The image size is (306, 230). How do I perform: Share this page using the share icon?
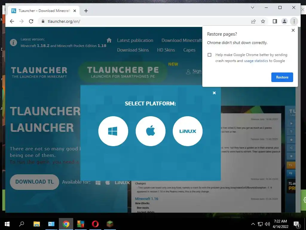tap(253, 21)
